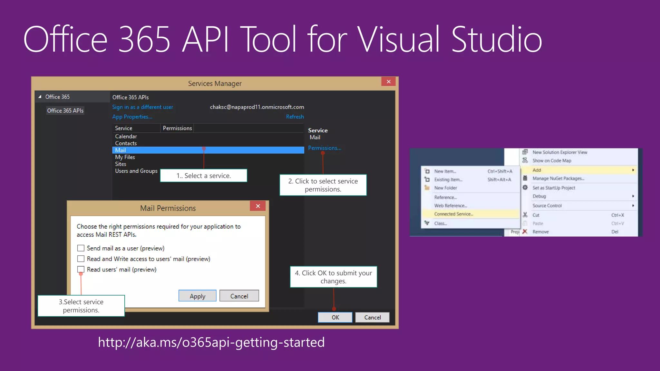660x371 pixels.
Task: Click Cancel in Services Manager window
Action: 373,317
